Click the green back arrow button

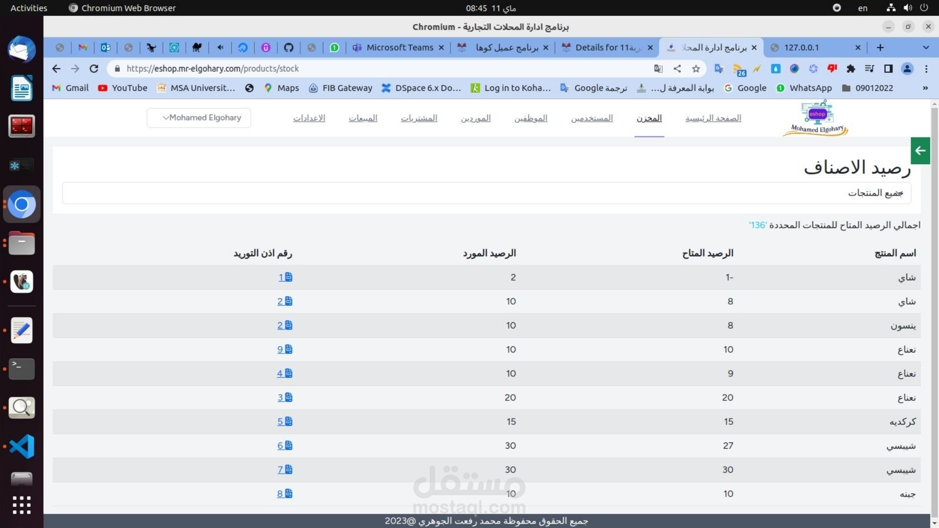[x=920, y=151]
